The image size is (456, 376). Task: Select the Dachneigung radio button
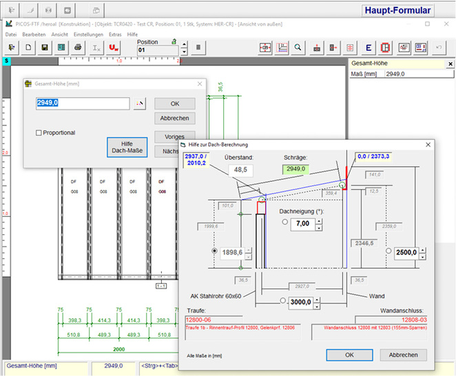286,222
